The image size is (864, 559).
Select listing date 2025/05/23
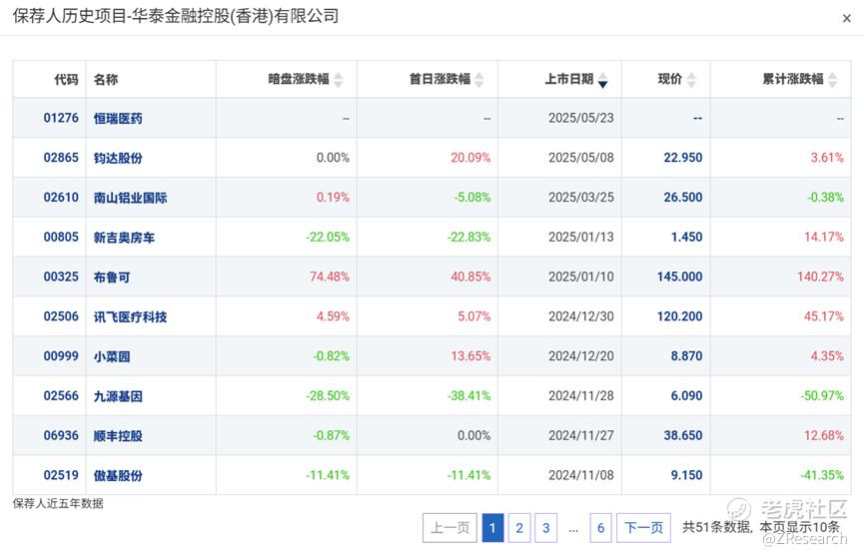[x=580, y=118]
